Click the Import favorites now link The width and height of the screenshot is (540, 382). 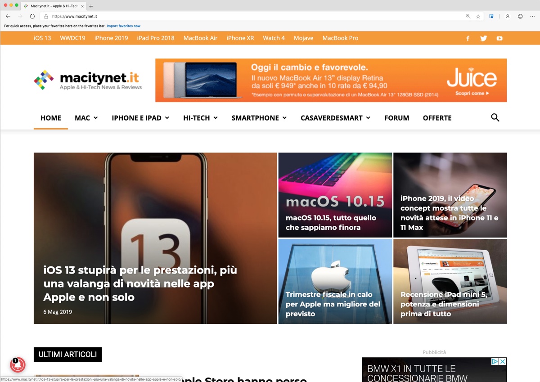coord(123,26)
